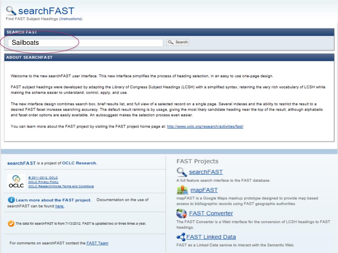This screenshot has height=253, width=338.
Task: Click the FAST Projects heading
Action: (x=197, y=161)
